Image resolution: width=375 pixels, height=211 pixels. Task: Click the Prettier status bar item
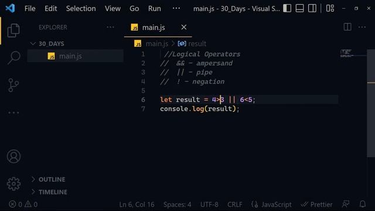[316, 205]
